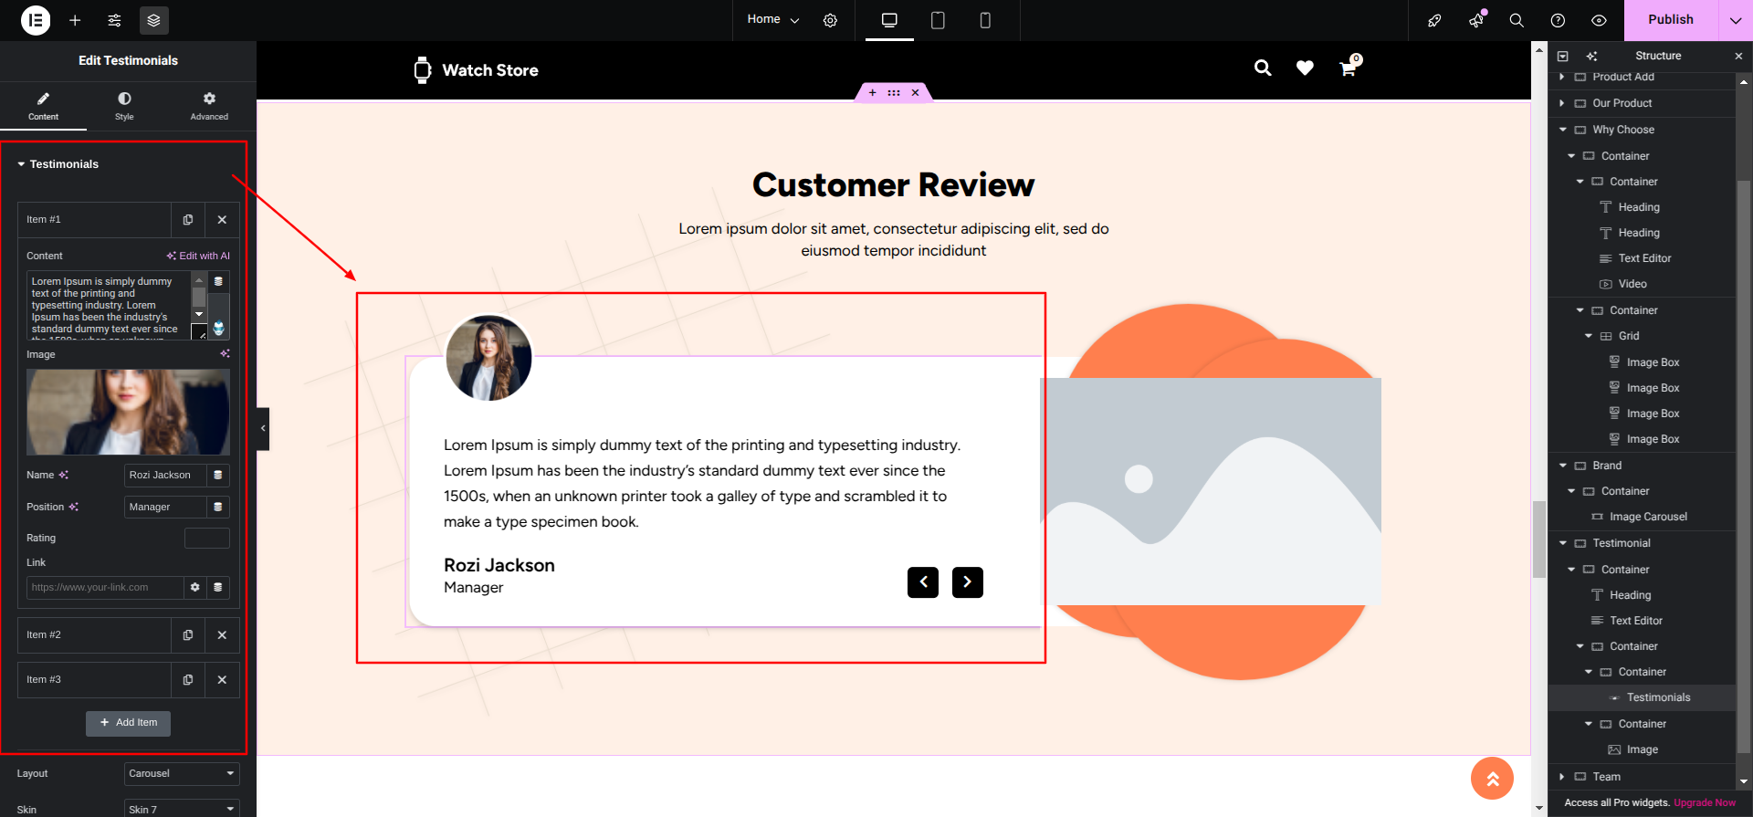Open the shopping cart icon
This screenshot has height=817, width=1753.
tap(1349, 67)
